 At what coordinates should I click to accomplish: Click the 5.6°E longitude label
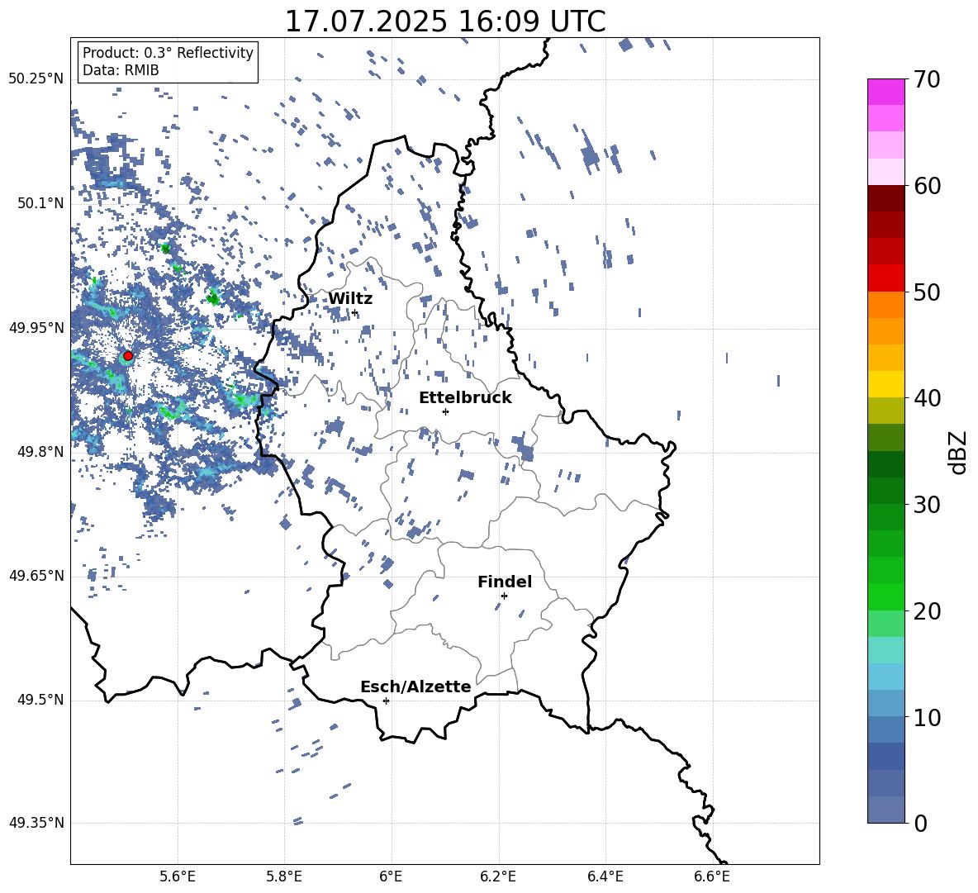[178, 876]
